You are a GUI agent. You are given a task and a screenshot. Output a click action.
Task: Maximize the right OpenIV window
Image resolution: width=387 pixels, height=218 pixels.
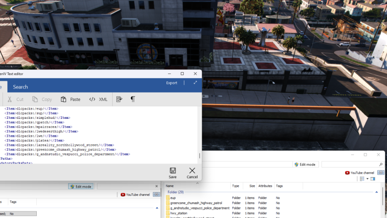tap(365, 154)
